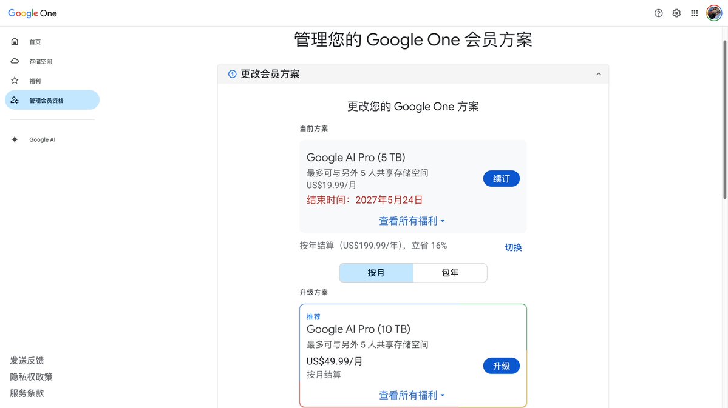This screenshot has width=728, height=408.
Task: Click the 推荐 label on the upgrade card
Action: (x=313, y=316)
